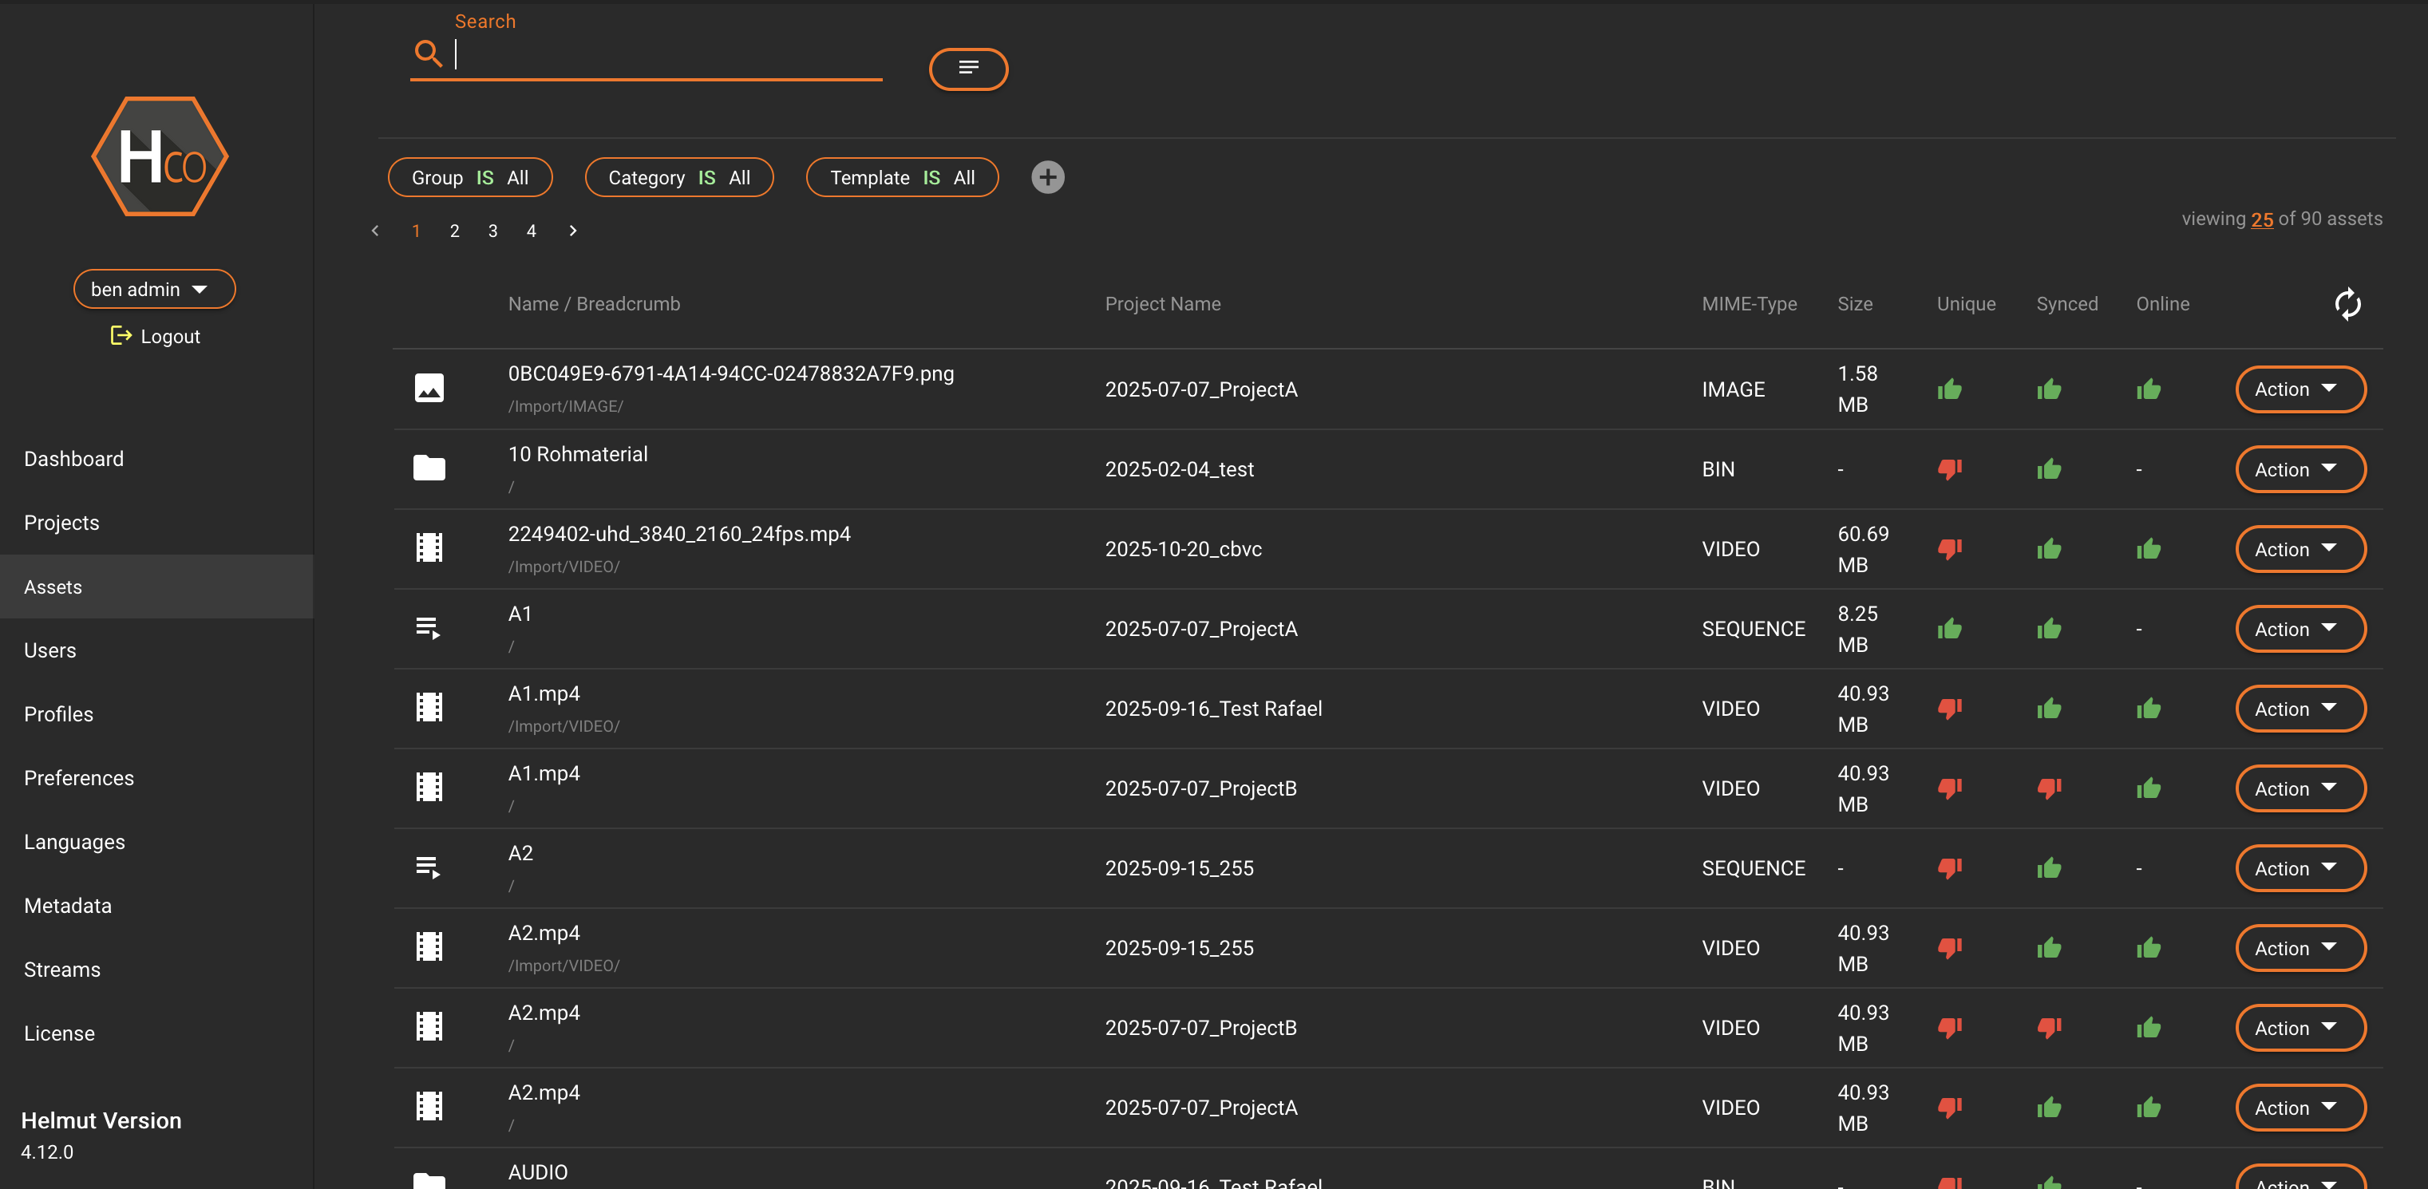Click Unique thumbs-down for 10 Rohmaterial
Viewport: 2428px width, 1189px height.
(1949, 468)
